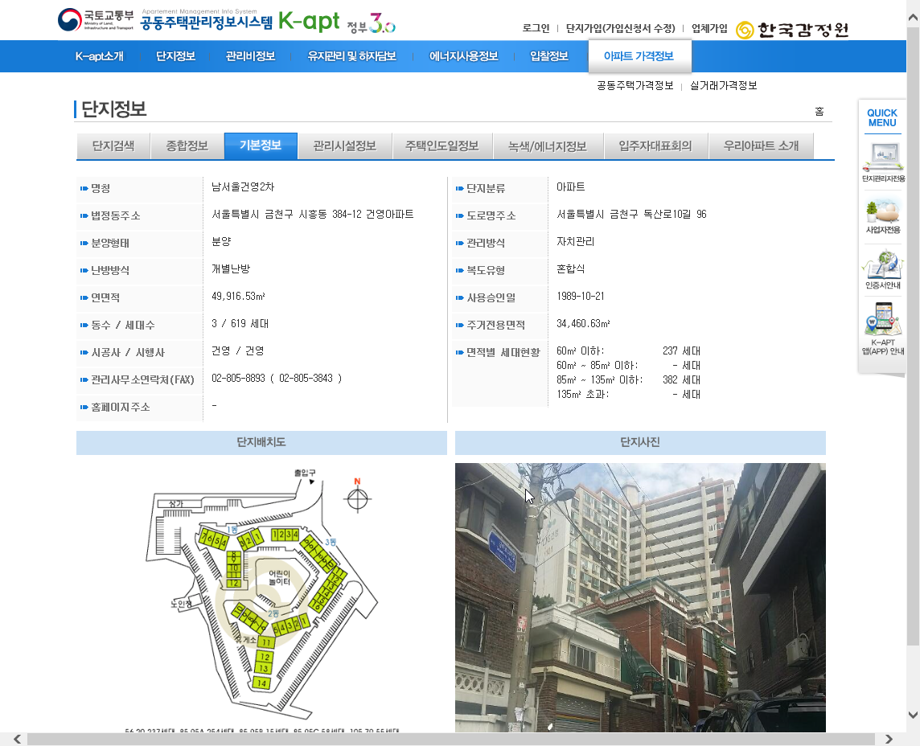920x746 pixels.
Task: Open the 관리비정보 main menu
Action: click(x=250, y=56)
